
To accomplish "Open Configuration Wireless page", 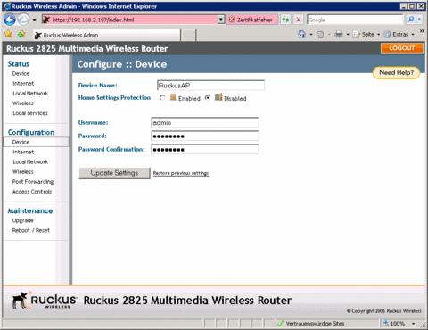I will coord(23,172).
